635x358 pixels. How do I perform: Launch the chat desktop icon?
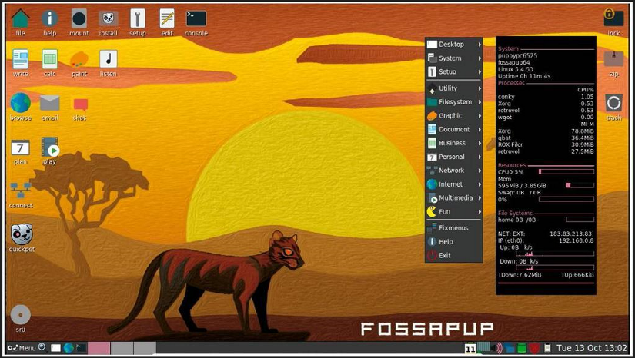pos(81,104)
